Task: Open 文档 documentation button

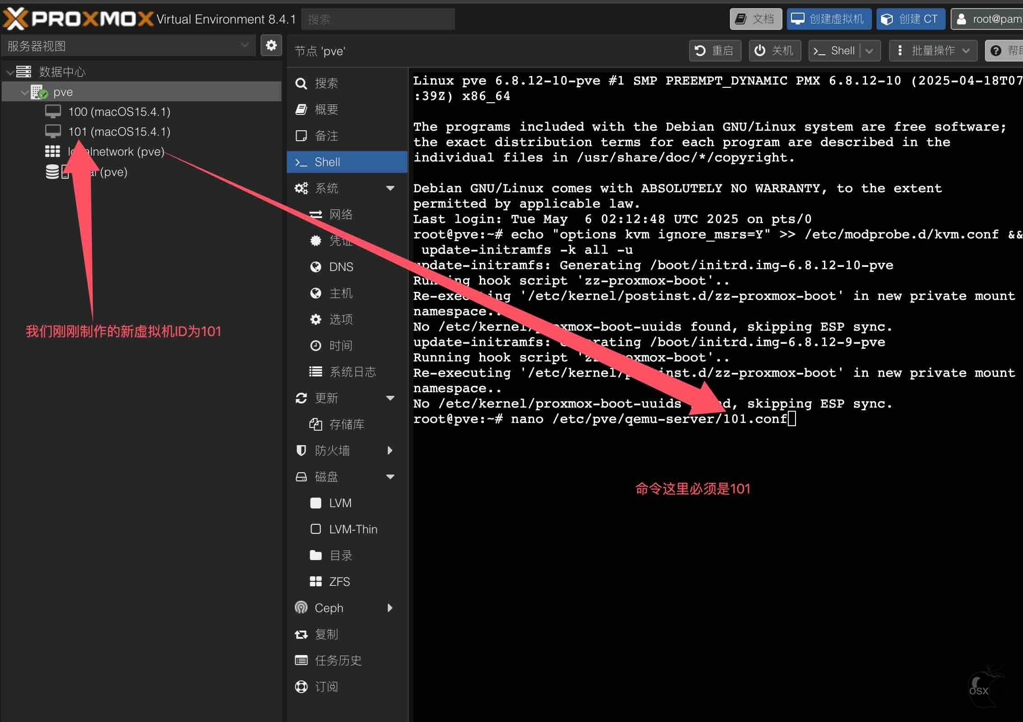Action: coord(755,19)
